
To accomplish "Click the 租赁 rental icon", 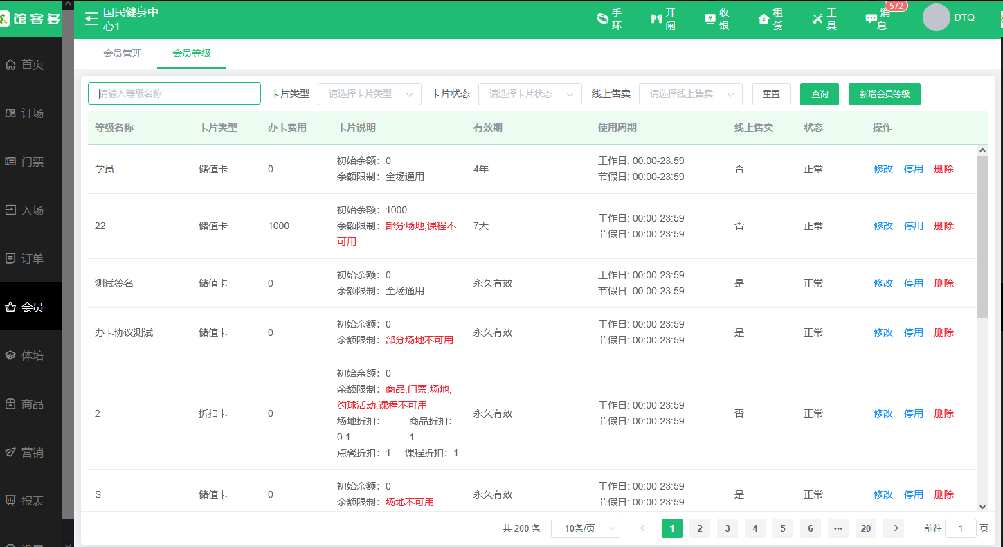I will [770, 18].
